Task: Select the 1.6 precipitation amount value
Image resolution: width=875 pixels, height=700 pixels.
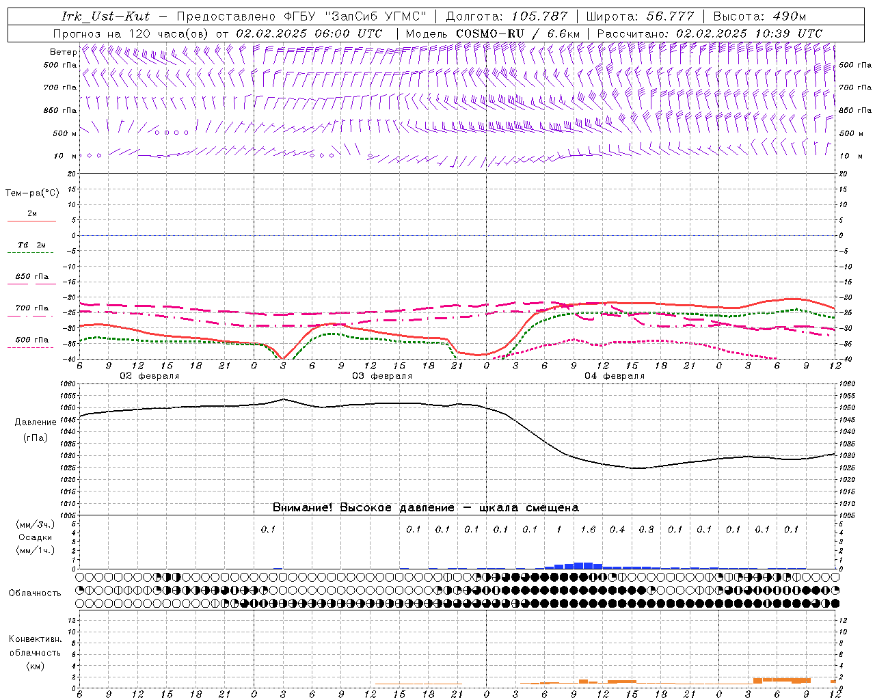Action: tap(588, 530)
